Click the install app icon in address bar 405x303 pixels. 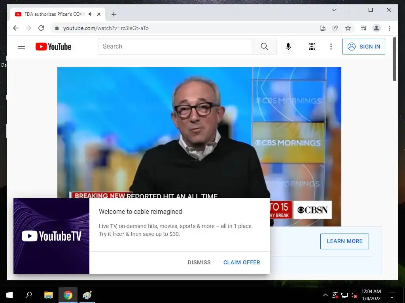[323, 28]
